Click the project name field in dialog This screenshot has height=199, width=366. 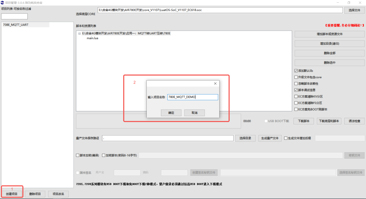tap(192, 97)
